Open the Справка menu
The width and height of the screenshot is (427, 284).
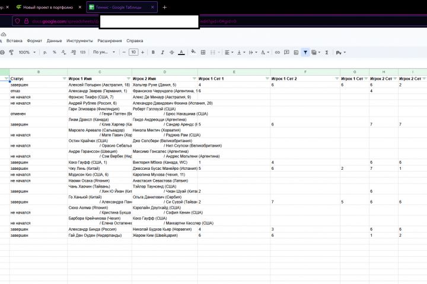135,41
